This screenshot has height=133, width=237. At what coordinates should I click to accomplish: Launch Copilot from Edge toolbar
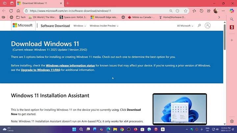click(232, 11)
